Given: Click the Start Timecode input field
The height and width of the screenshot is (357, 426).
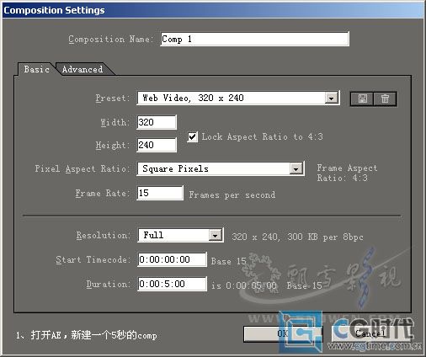Looking at the screenshot, I should point(172,259).
